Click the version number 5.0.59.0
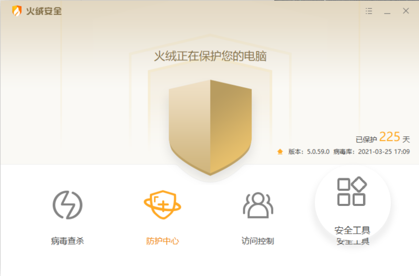 (x=318, y=152)
